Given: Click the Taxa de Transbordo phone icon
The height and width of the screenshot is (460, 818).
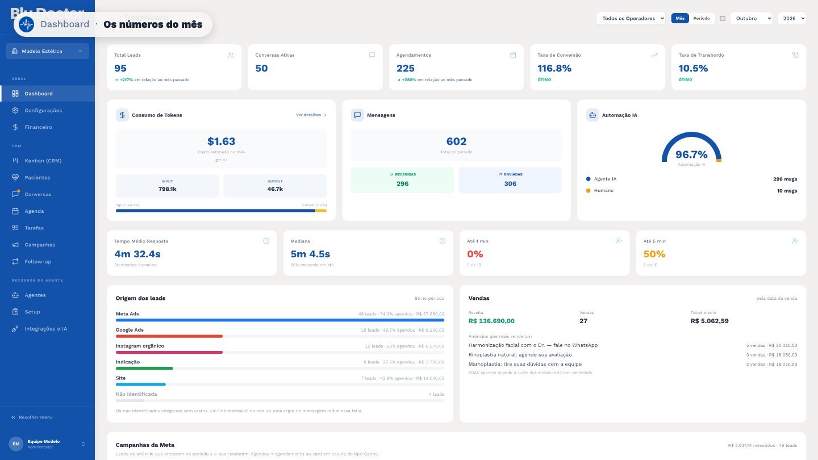Looking at the screenshot, I should 795,55.
